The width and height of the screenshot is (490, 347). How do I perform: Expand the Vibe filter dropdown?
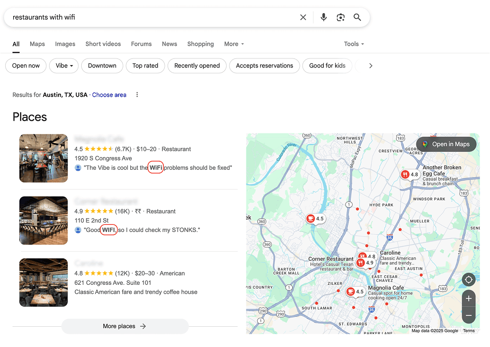[x=65, y=66]
